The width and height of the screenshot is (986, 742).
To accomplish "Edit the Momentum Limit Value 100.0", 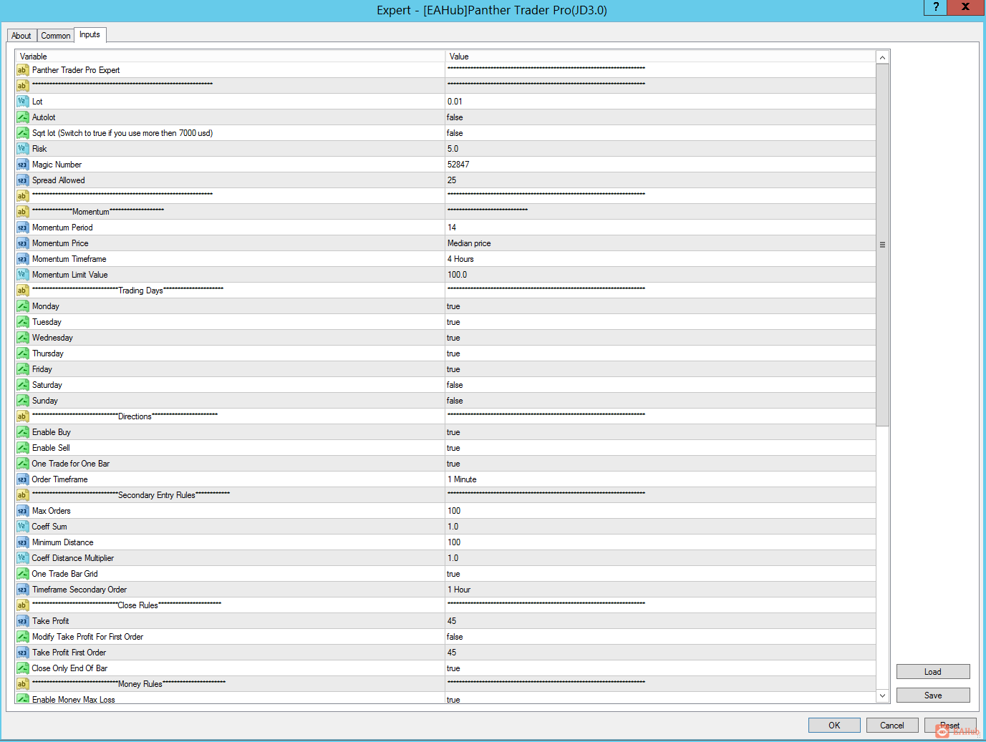I will [x=660, y=275].
